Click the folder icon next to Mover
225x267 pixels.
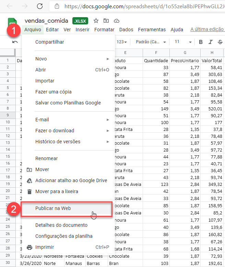29,170
